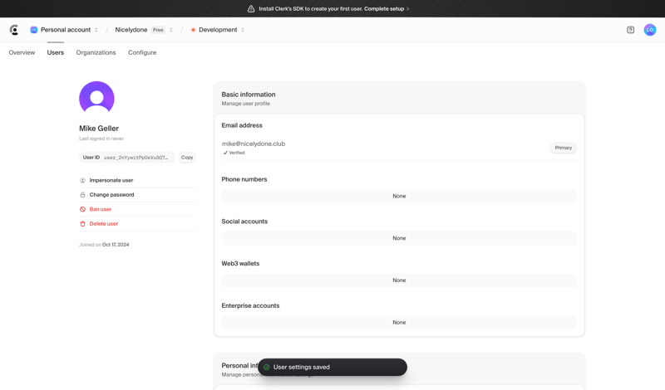Click the Primary badge on email row
665x390 pixels.
click(564, 148)
